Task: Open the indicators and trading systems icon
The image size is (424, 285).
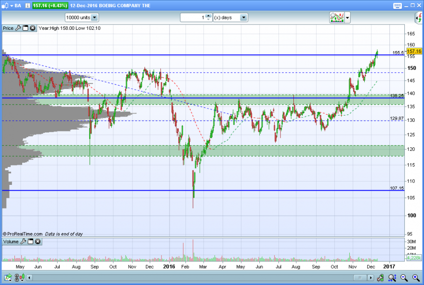Action: pos(337,17)
